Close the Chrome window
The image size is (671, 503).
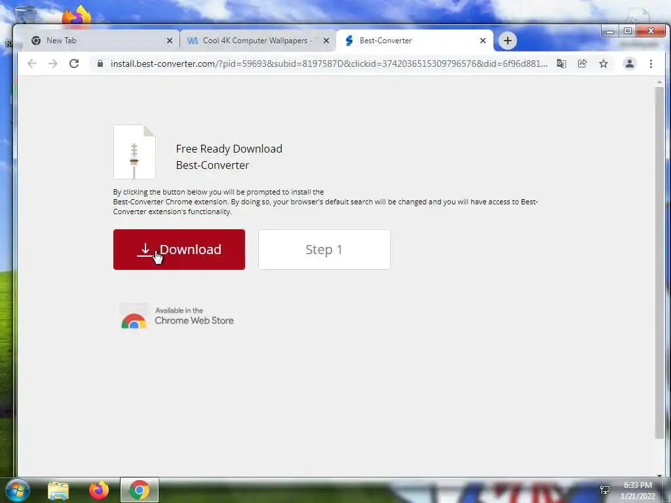651,31
